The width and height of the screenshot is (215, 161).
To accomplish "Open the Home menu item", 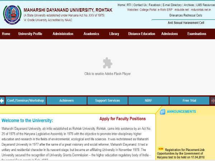I will (x=6, y=34).
